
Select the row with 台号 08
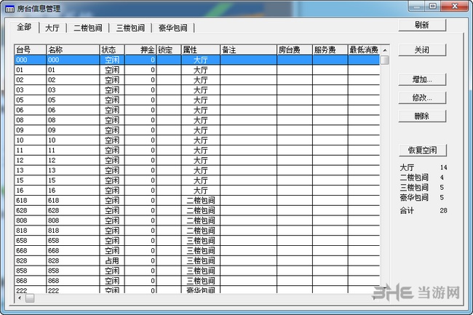point(197,120)
